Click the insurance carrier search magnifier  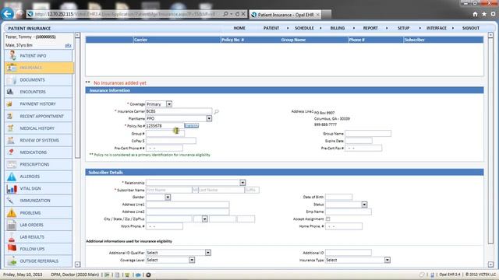click(x=217, y=112)
